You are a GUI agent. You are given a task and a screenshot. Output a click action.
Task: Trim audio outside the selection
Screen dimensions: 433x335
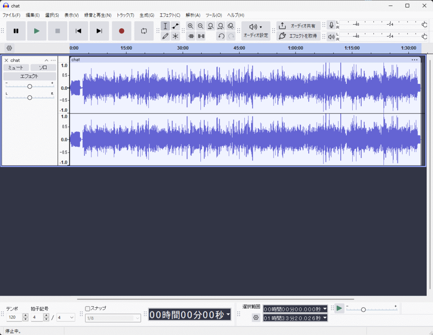[x=191, y=36]
